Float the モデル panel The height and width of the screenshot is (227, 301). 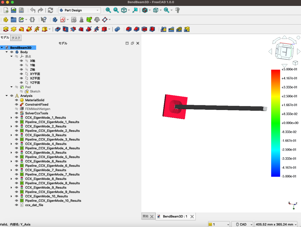[x=132, y=43]
